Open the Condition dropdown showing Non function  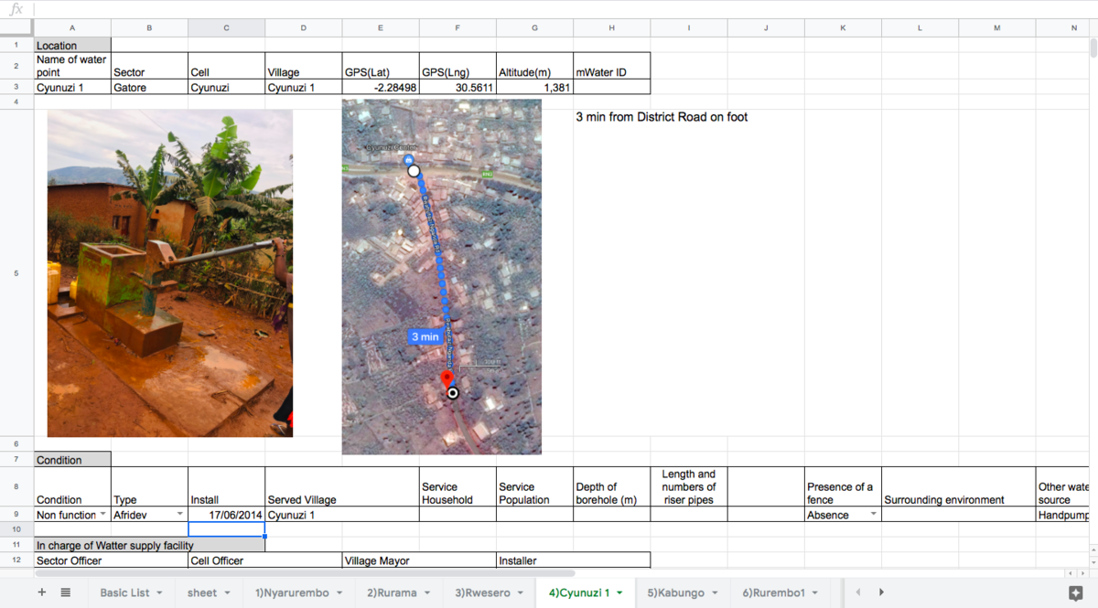click(102, 515)
